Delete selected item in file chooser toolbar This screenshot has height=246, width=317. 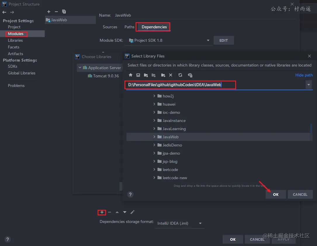pyautogui.click(x=171, y=75)
